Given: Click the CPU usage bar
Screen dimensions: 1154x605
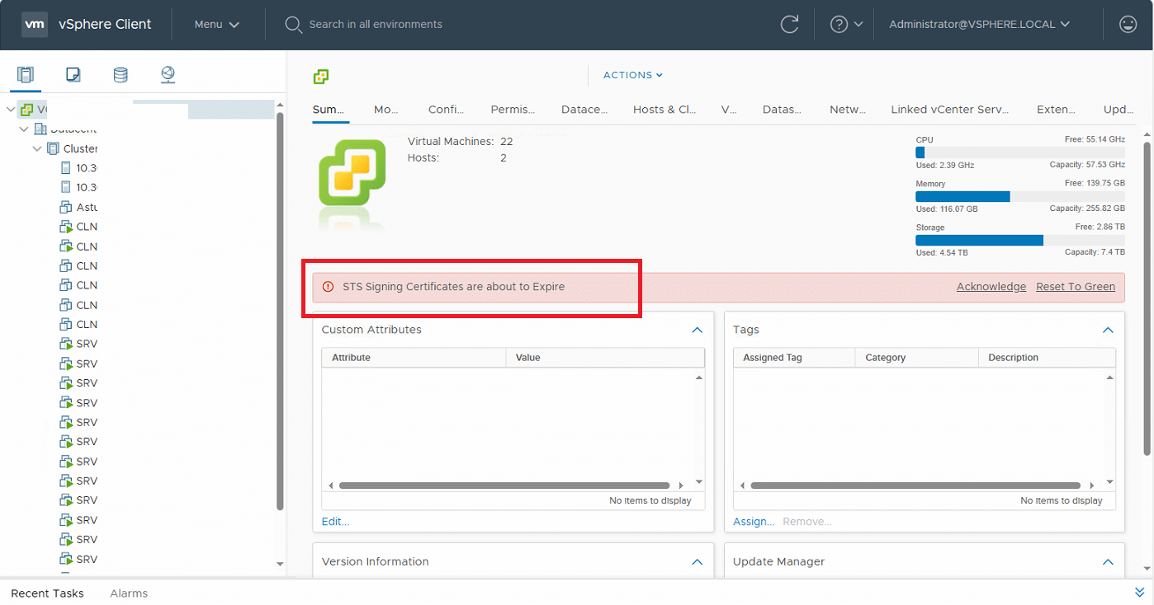Looking at the screenshot, I should (1020, 152).
